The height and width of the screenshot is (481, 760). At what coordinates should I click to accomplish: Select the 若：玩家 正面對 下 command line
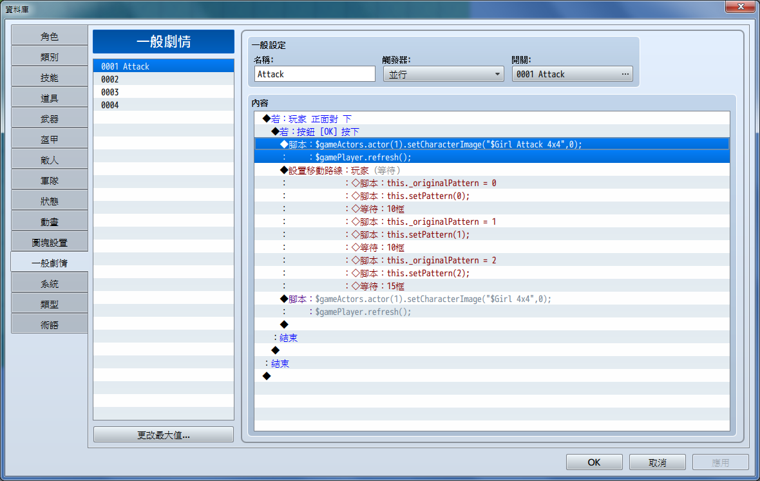coord(492,118)
